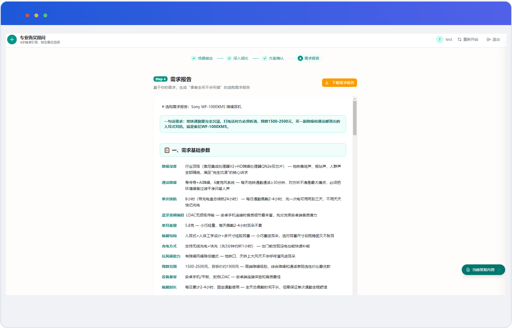Open the 当前答复内容 floating button
Viewport: 512px width, 328px height.
(483, 270)
